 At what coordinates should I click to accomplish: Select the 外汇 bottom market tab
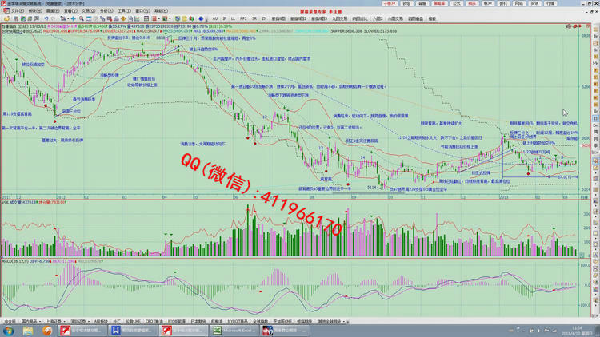[117, 322]
